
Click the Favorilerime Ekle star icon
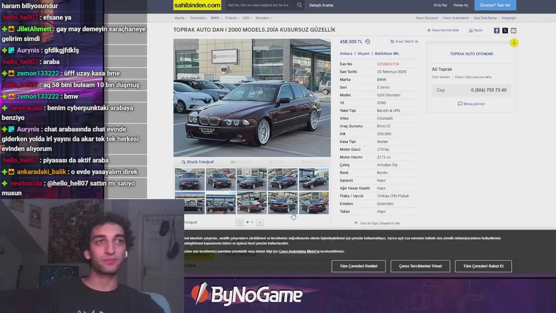(429, 30)
